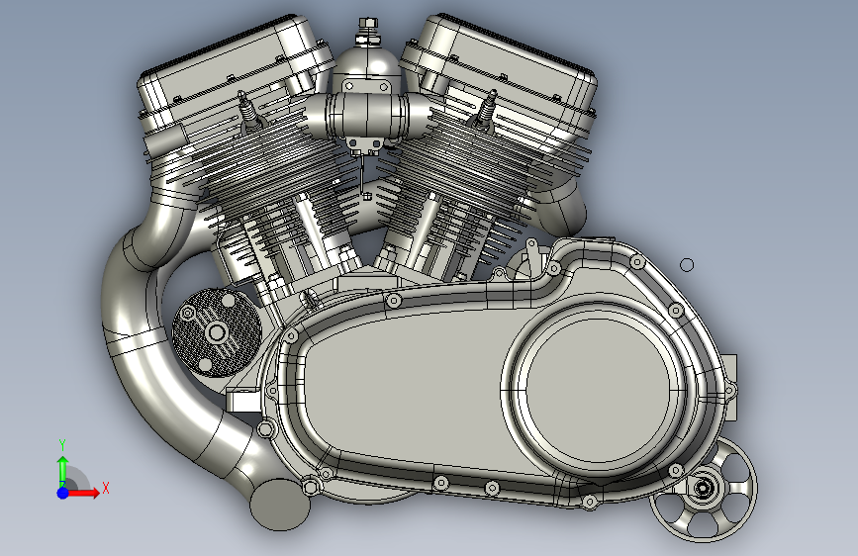Click the small circle sketch beside the engine

687,265
